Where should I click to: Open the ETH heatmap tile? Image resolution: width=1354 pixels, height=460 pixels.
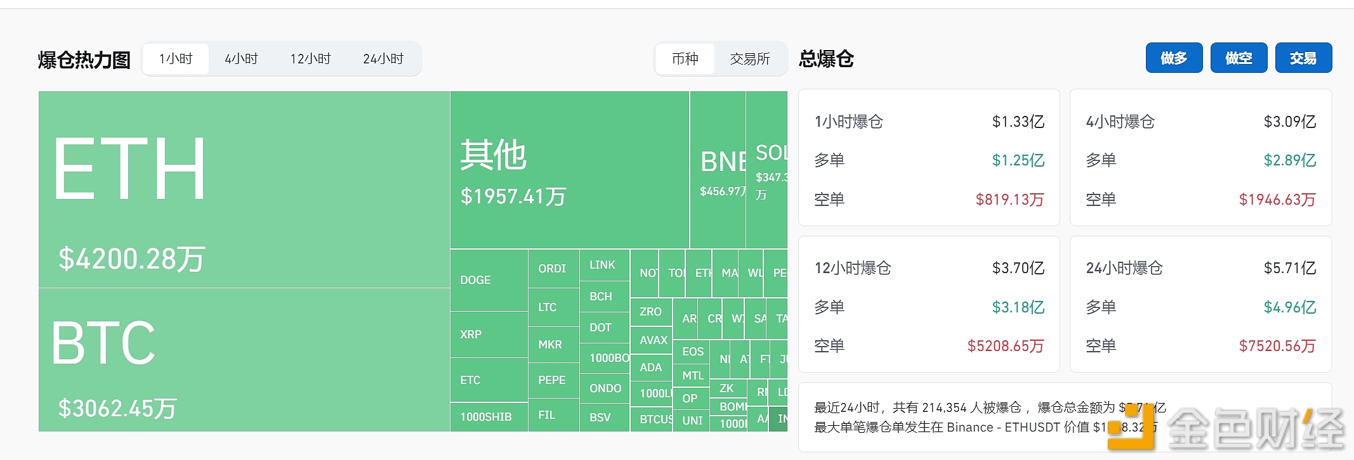click(244, 189)
